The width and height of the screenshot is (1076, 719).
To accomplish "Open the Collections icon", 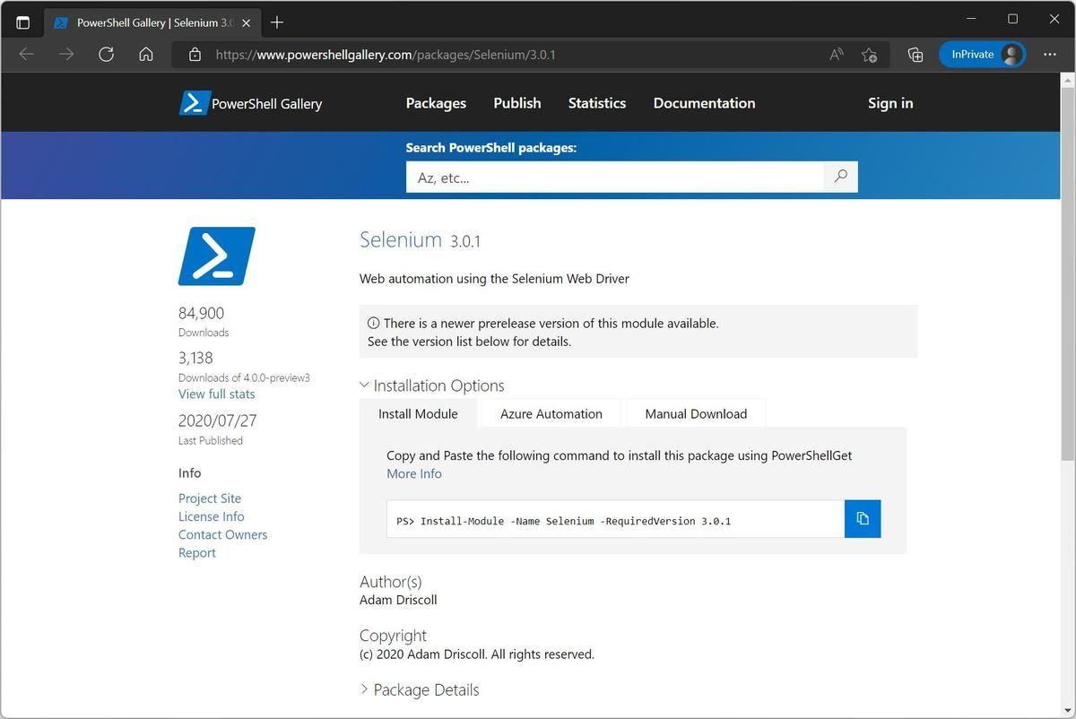I will (915, 55).
